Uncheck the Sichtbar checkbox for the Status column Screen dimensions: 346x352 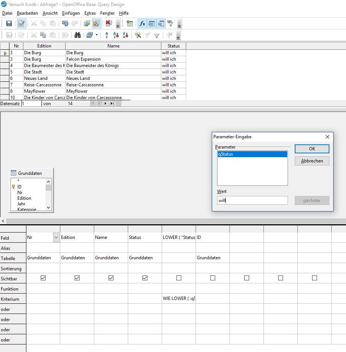pyautogui.click(x=145, y=278)
